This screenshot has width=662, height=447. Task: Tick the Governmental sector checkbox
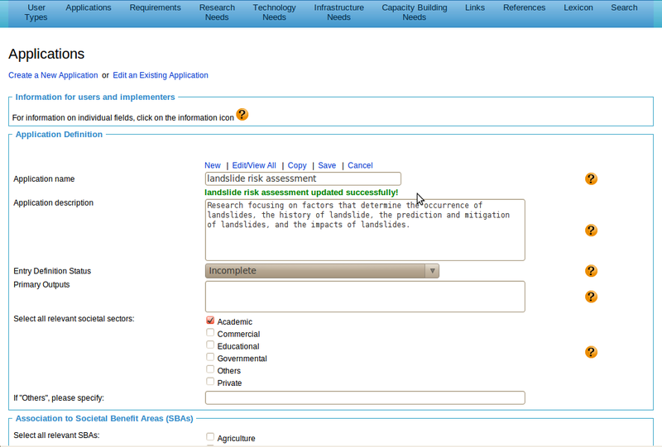tap(210, 358)
